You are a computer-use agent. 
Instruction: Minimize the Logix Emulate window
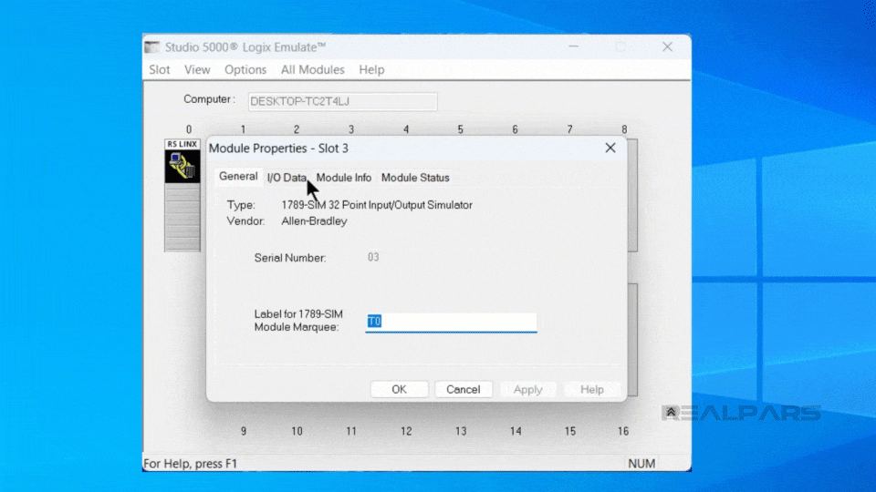[574, 46]
